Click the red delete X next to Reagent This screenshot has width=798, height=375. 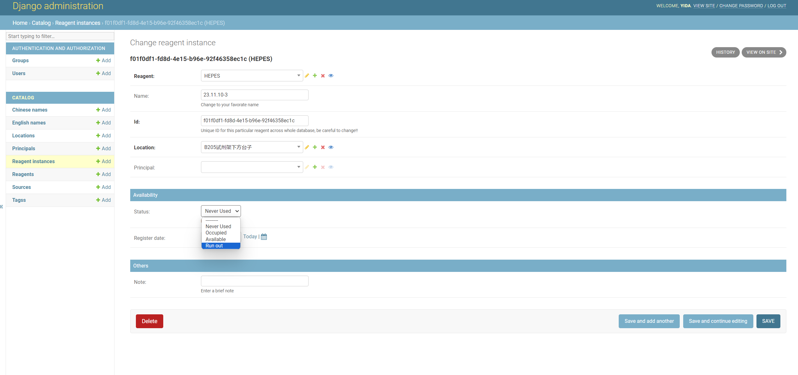click(323, 76)
